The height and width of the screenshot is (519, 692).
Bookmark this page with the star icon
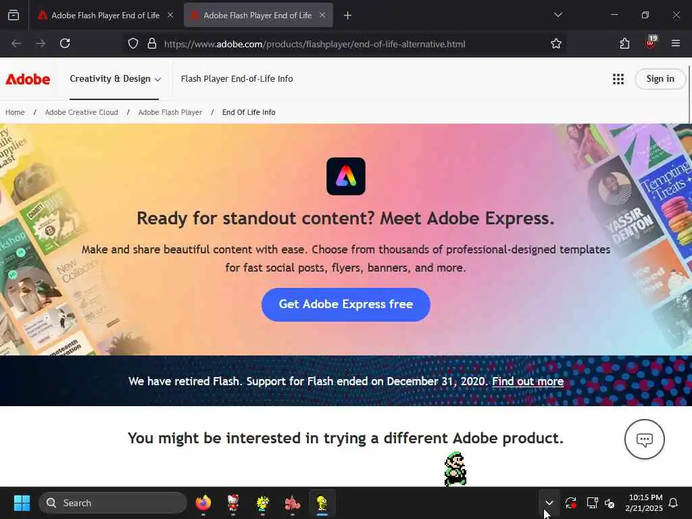556,44
